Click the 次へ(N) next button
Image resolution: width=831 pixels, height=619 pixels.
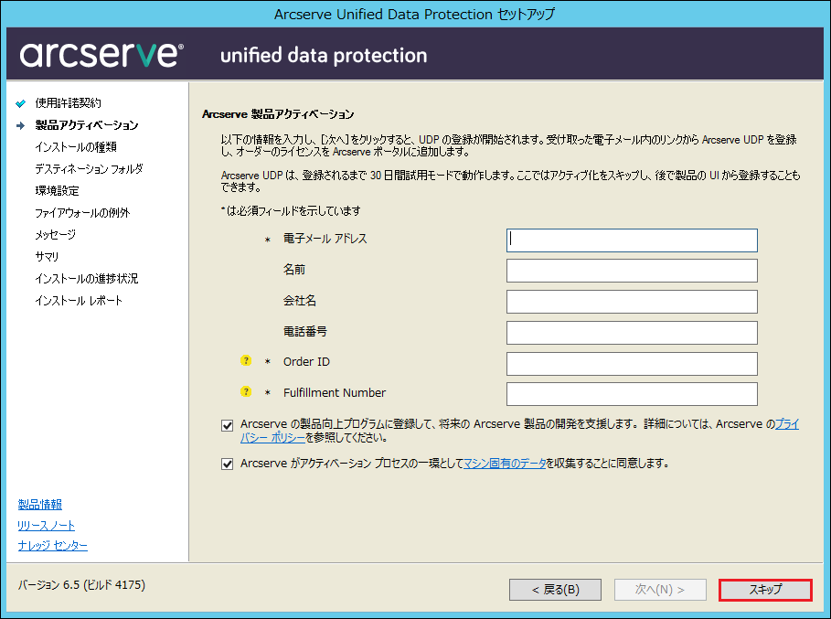pos(660,590)
